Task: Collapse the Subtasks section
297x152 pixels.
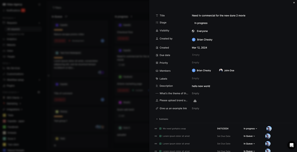Action: coord(157,119)
